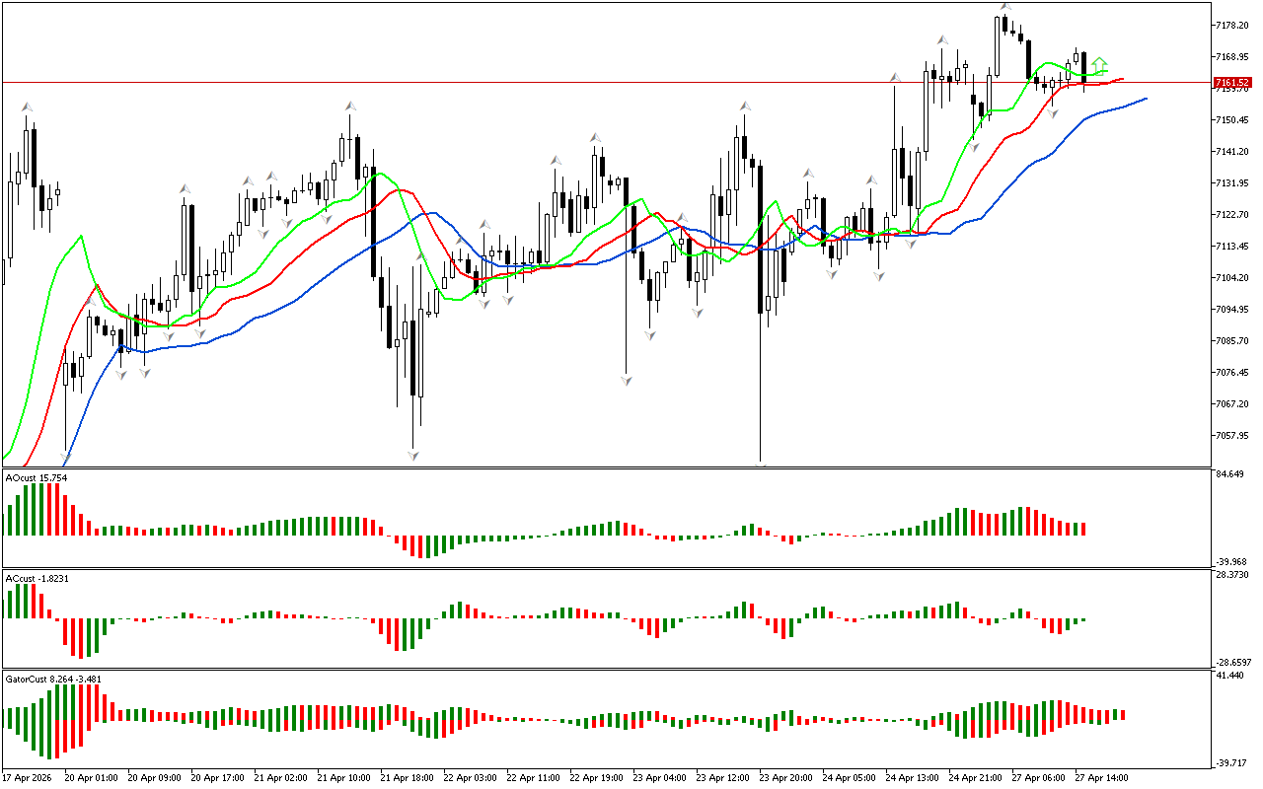
Task: Click the down fractal arrow below the 21 Apr 18:00 low
Action: 413,455
